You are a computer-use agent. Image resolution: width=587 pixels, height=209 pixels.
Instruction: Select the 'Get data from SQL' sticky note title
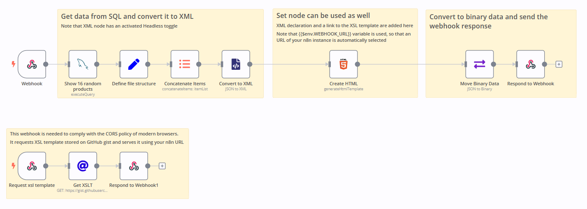pyautogui.click(x=127, y=17)
